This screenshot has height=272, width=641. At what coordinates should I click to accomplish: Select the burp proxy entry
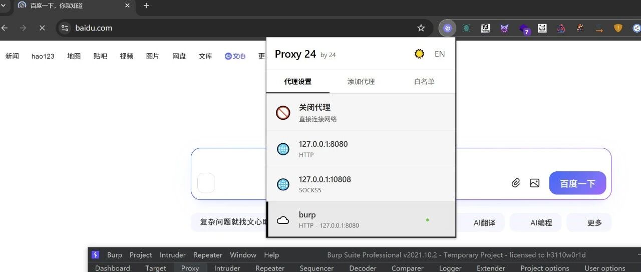tap(361, 219)
